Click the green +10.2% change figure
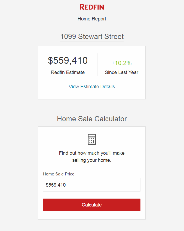This screenshot has height=231, width=184. (x=121, y=63)
